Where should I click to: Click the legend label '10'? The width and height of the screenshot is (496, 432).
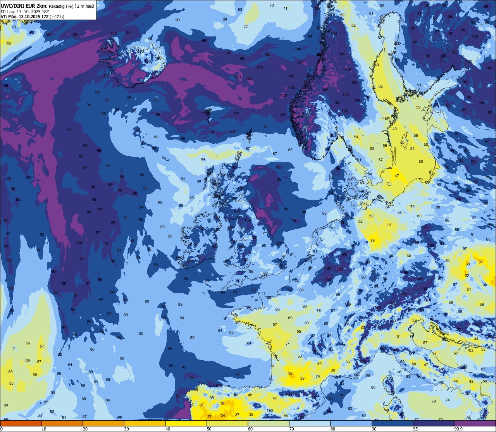click(44, 429)
